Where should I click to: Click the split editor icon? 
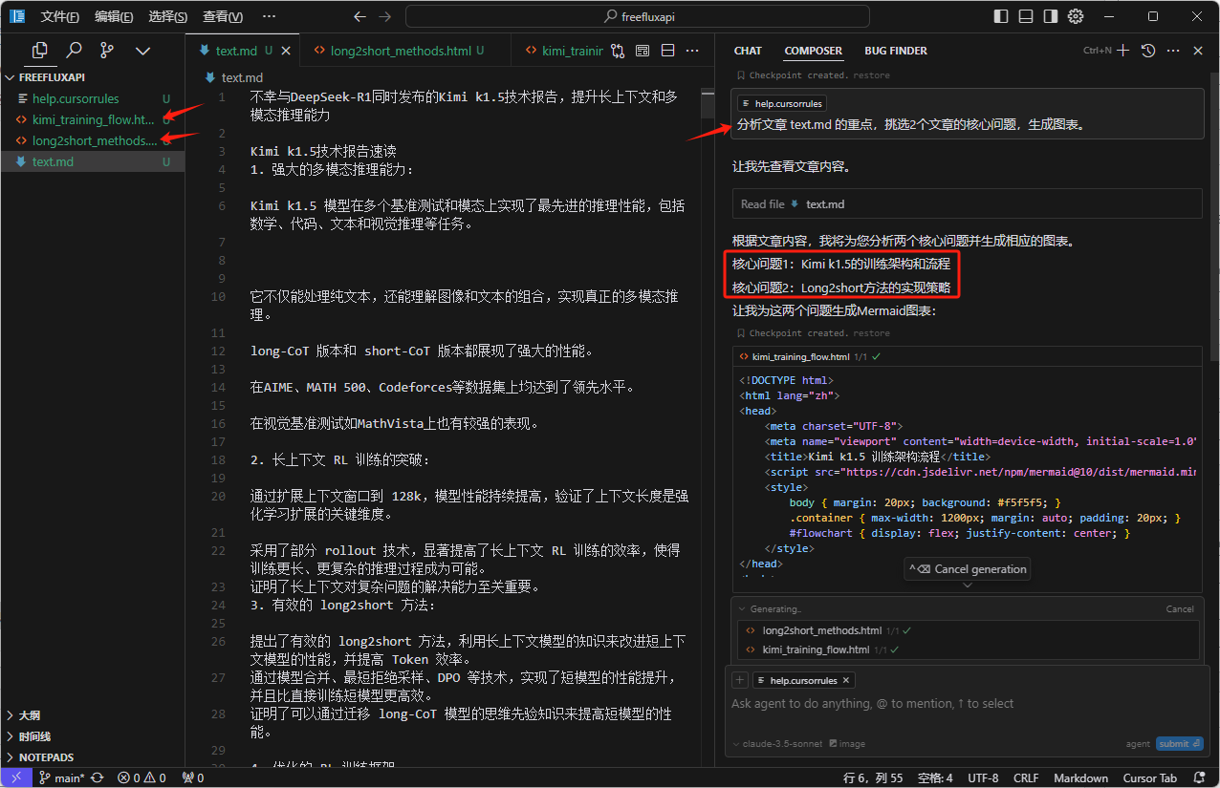[x=667, y=51]
